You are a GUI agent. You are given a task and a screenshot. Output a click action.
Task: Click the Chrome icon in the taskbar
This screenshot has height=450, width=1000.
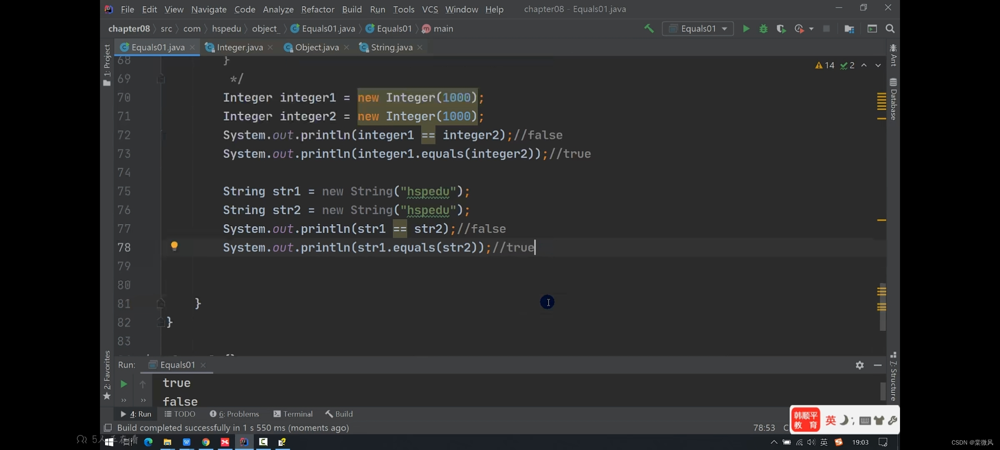click(206, 442)
